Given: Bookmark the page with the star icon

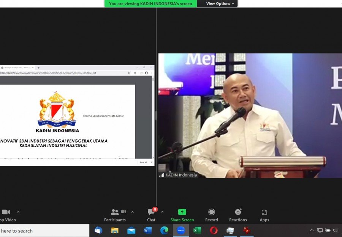Looking at the screenshot, I should (129, 73).
